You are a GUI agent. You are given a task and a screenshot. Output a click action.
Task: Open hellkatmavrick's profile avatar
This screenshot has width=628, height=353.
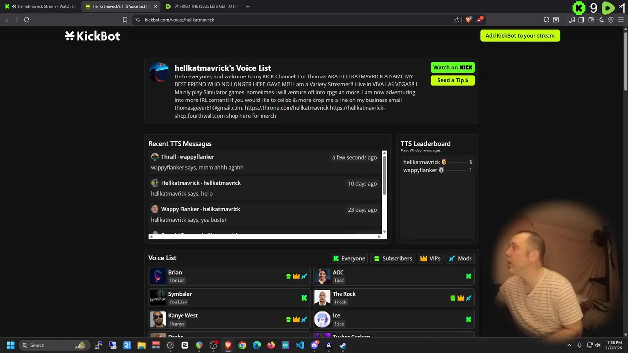pos(159,73)
